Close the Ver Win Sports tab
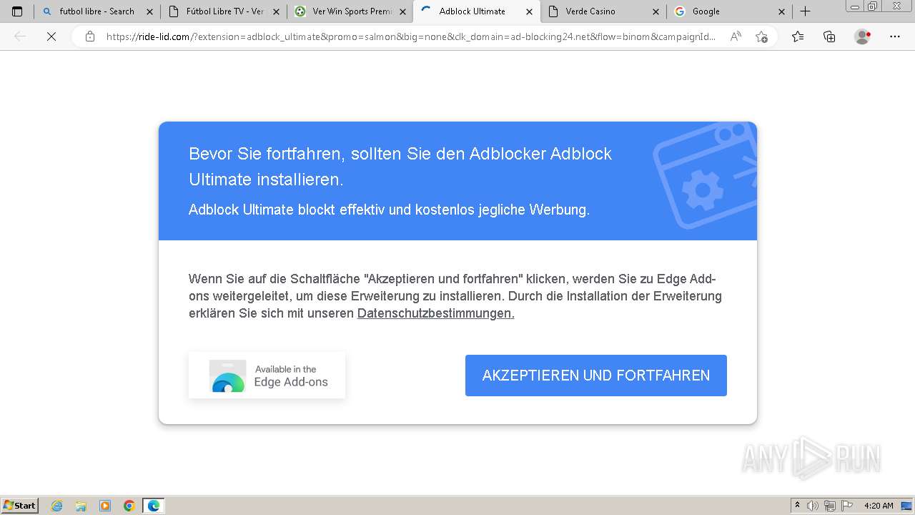The width and height of the screenshot is (915, 515). 402,11
